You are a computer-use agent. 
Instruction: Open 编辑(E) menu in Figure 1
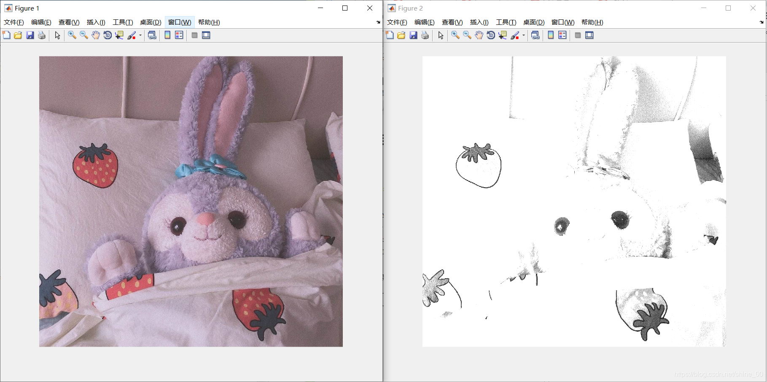pyautogui.click(x=41, y=22)
